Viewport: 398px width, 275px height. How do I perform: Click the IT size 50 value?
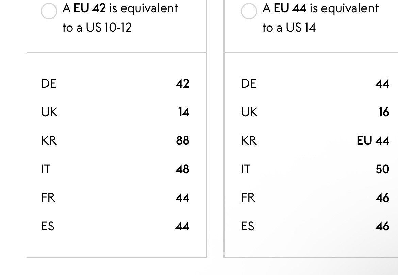click(x=382, y=169)
